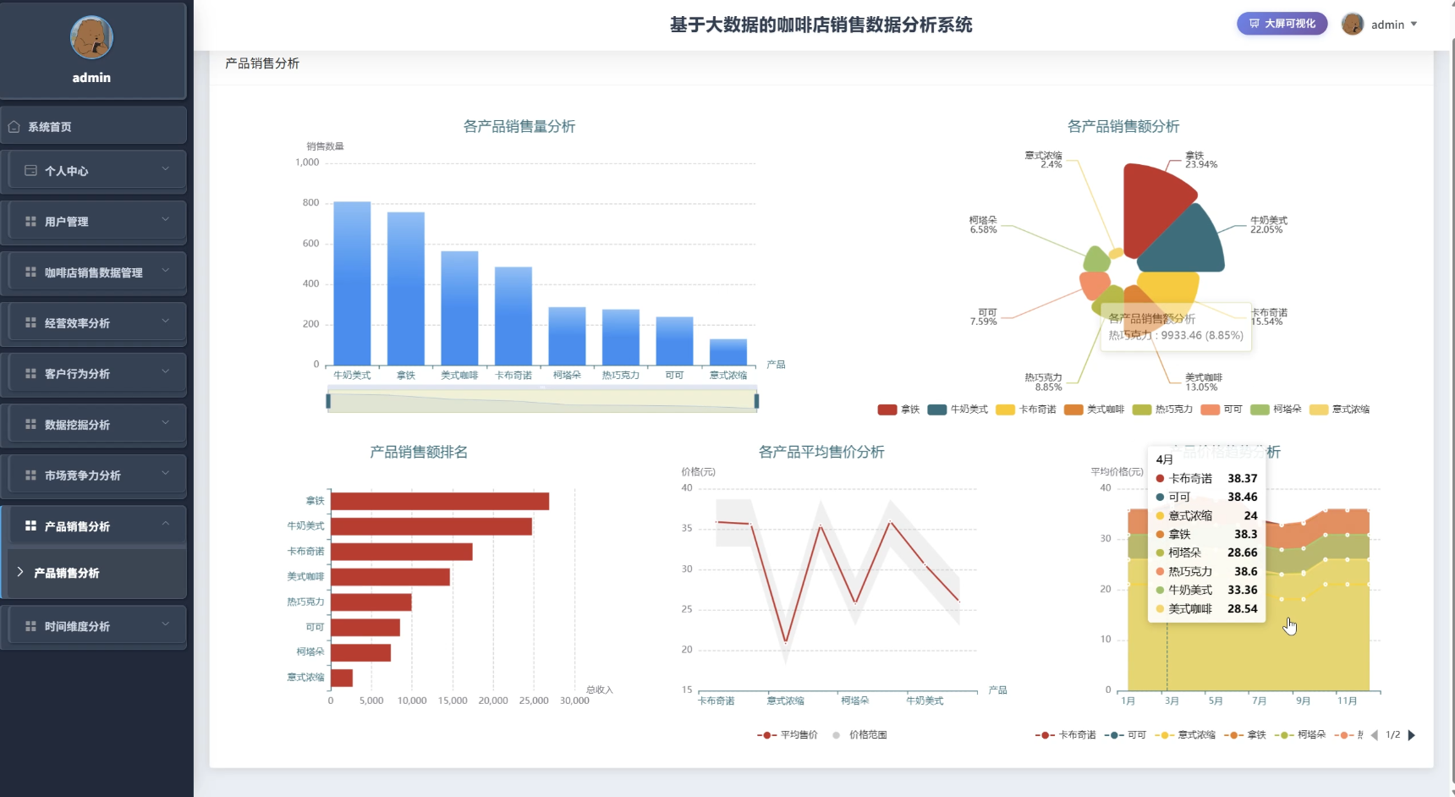Click the home icon beside 系统首页
The height and width of the screenshot is (797, 1455).
click(14, 127)
